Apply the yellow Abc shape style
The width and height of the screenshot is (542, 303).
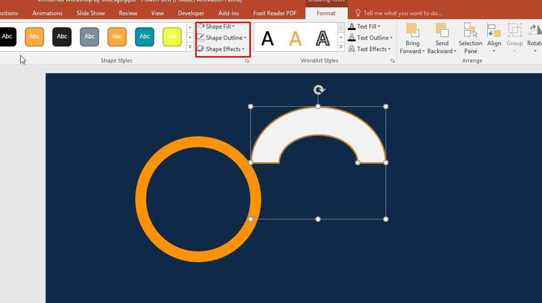point(172,37)
